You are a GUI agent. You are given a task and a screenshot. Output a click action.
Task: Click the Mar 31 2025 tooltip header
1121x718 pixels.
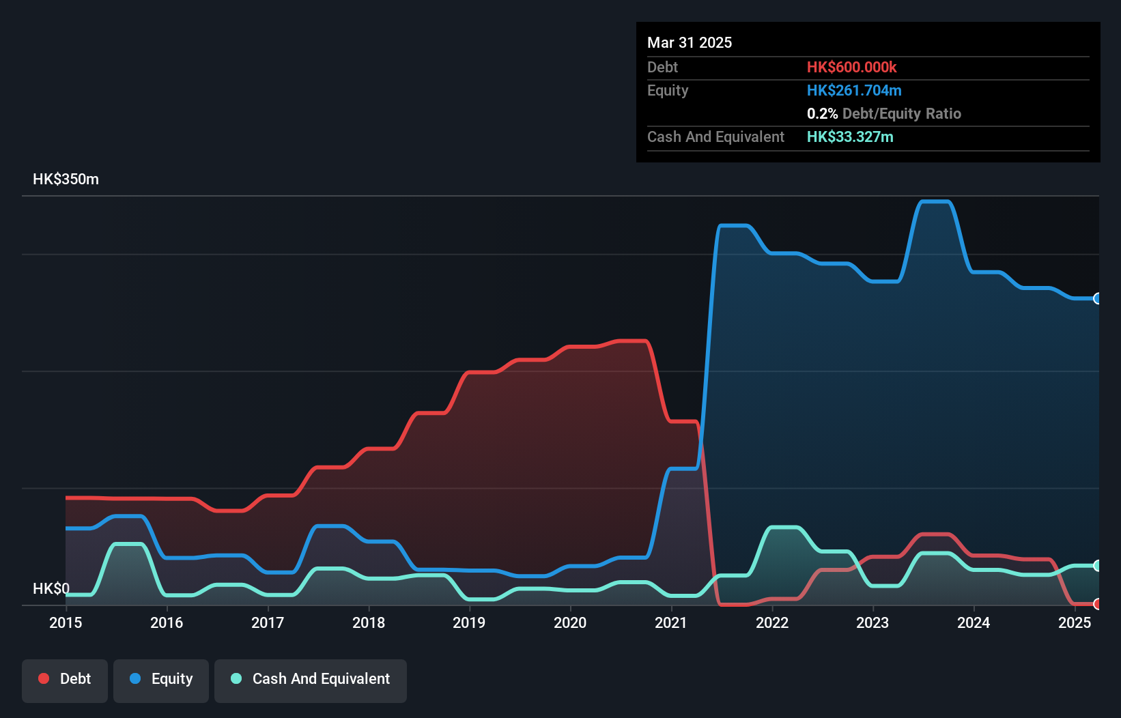690,42
